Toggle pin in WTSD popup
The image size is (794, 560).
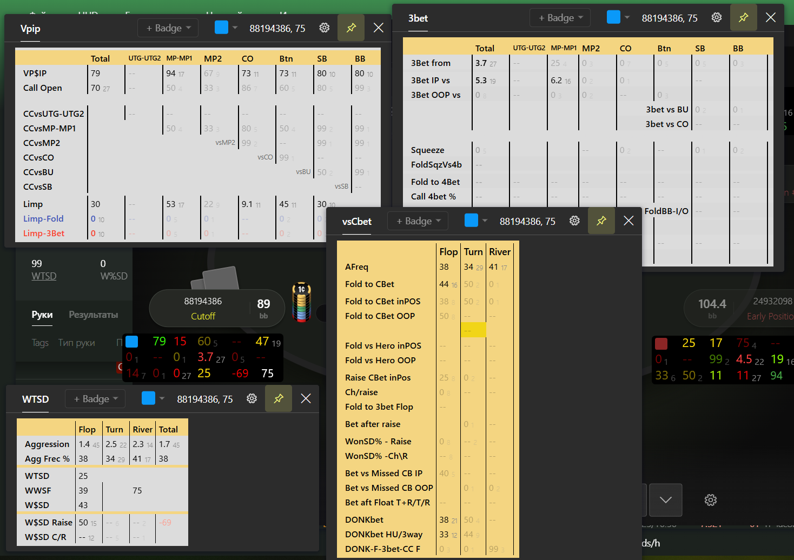click(x=279, y=398)
